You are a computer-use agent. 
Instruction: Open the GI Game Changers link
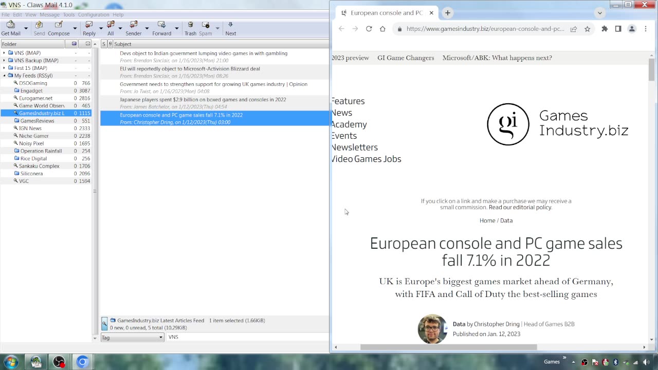click(406, 58)
